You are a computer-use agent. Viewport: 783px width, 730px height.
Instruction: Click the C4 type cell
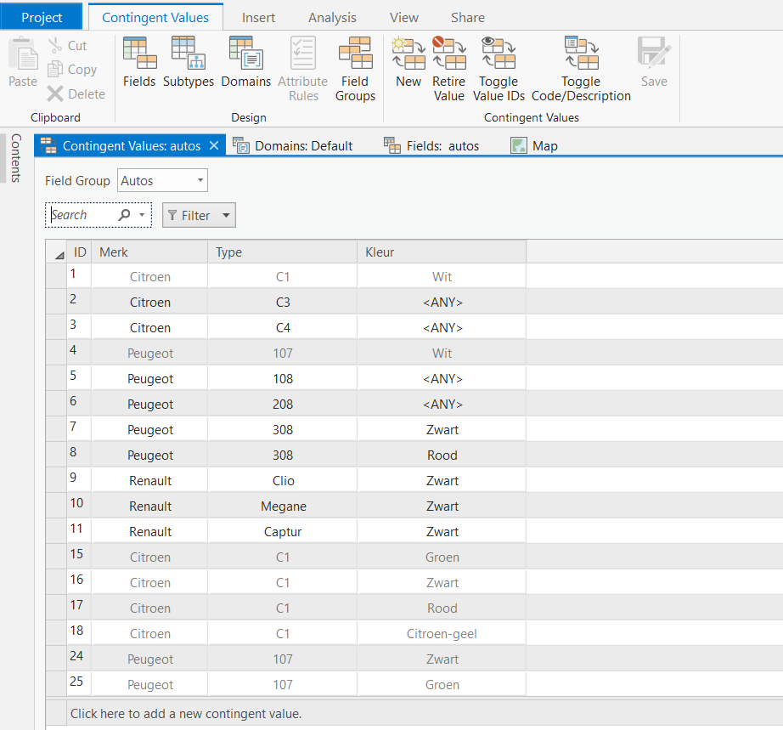pos(283,327)
